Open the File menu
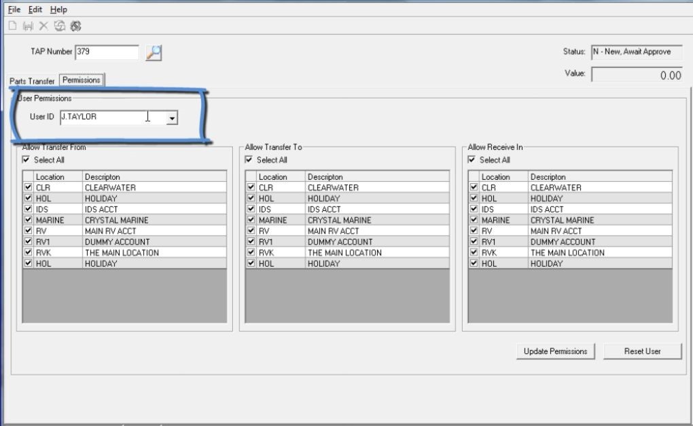This screenshot has width=693, height=426. (14, 9)
